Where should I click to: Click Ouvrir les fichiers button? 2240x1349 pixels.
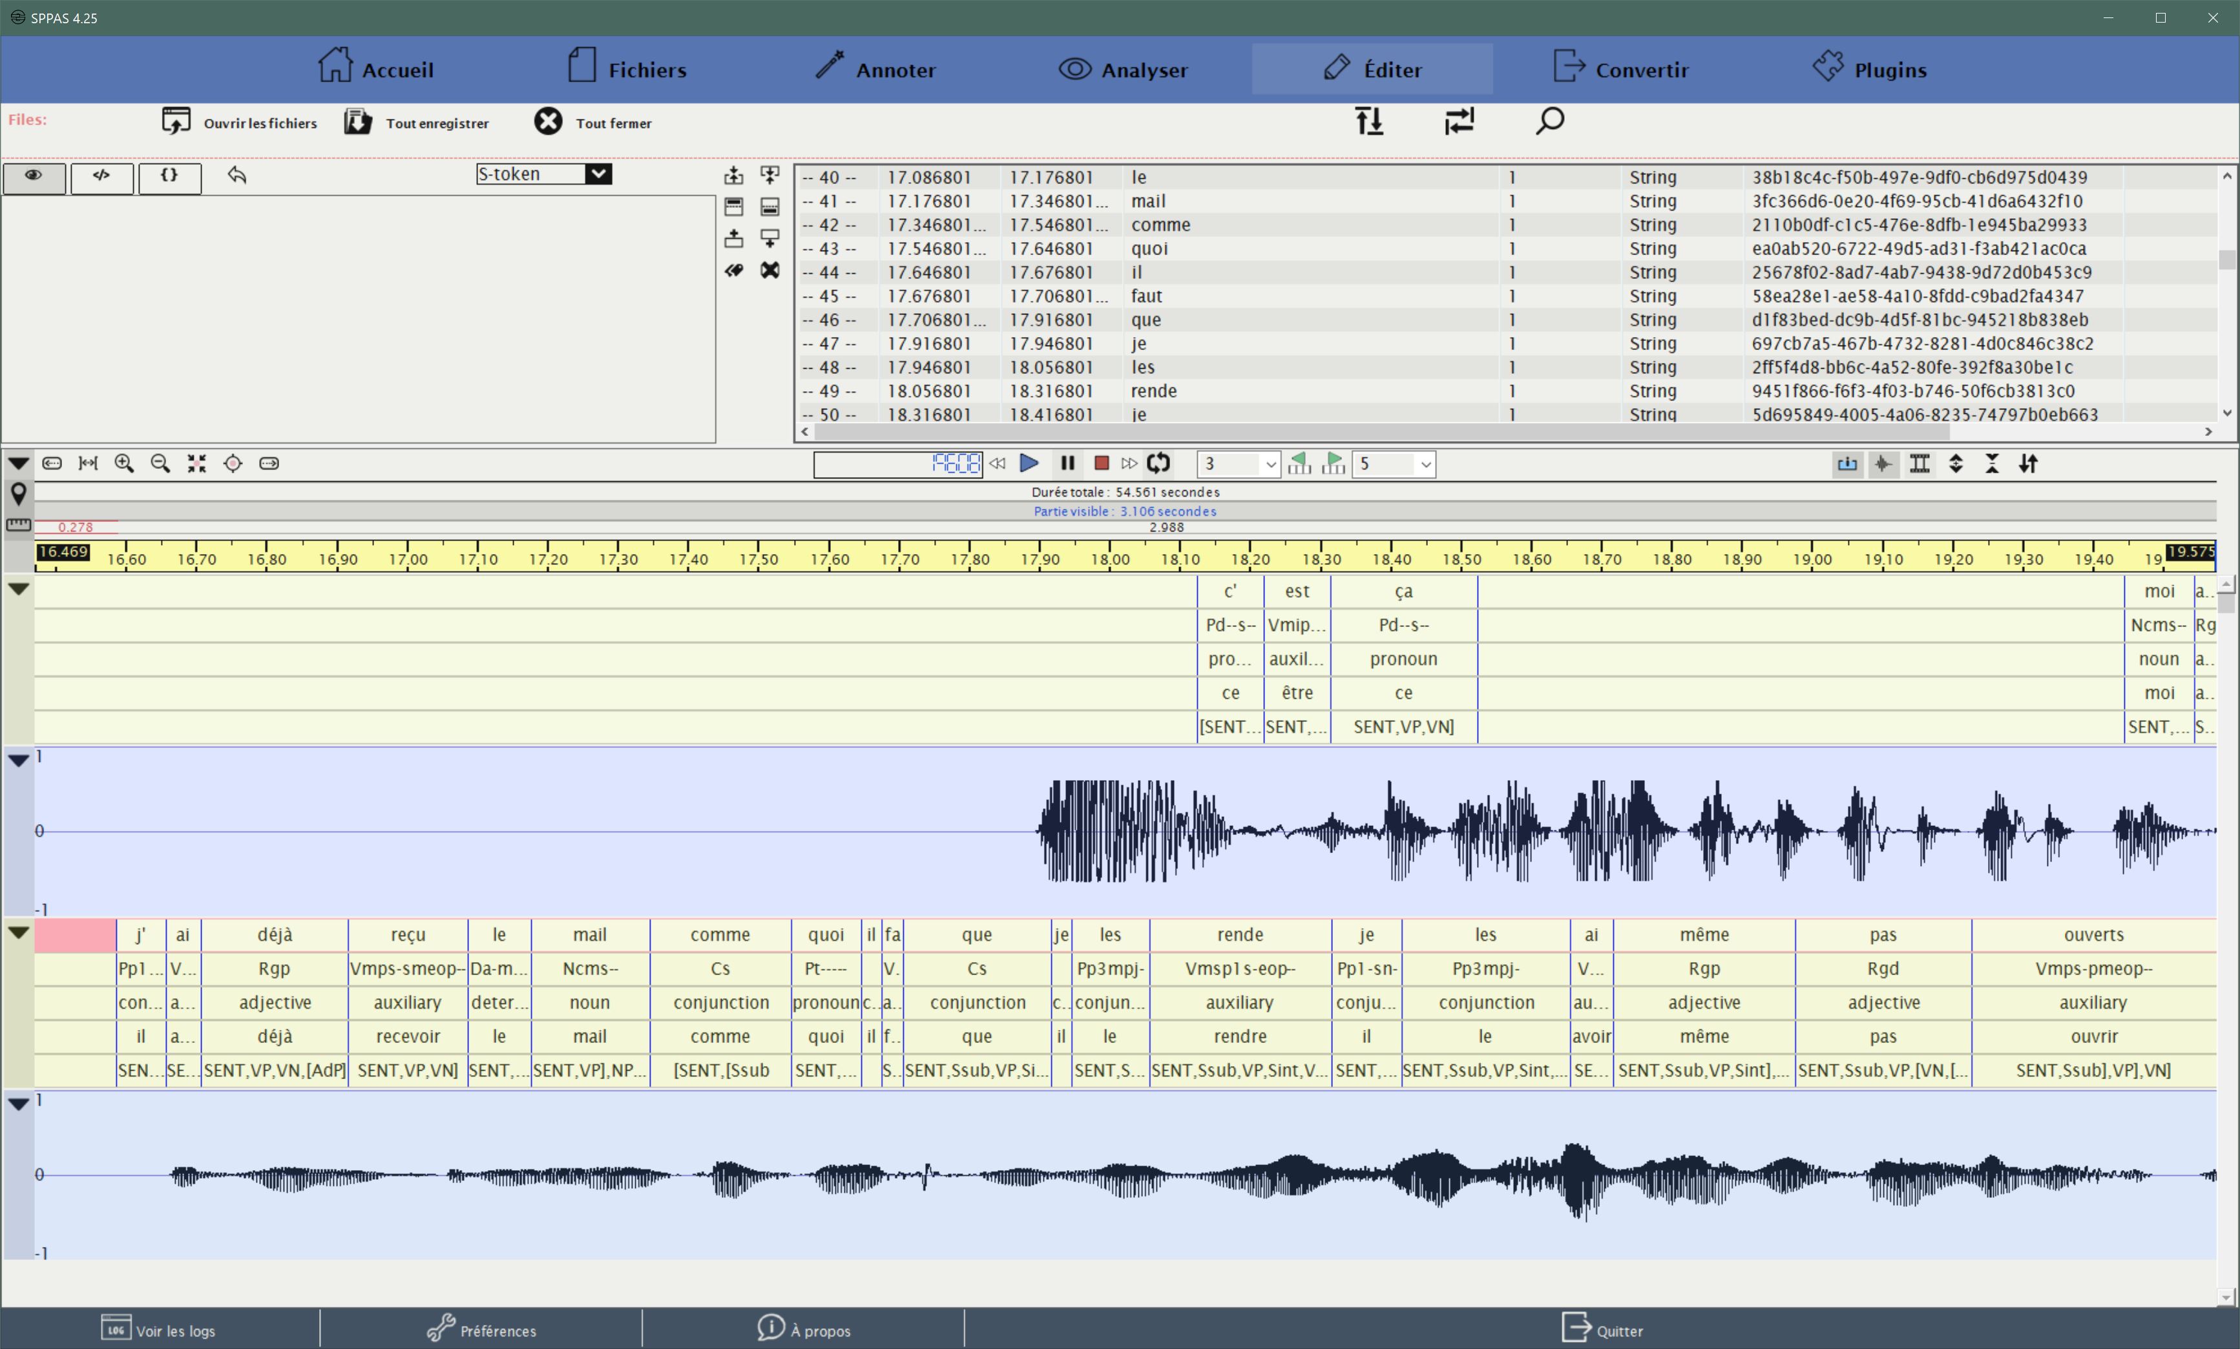[x=239, y=122]
